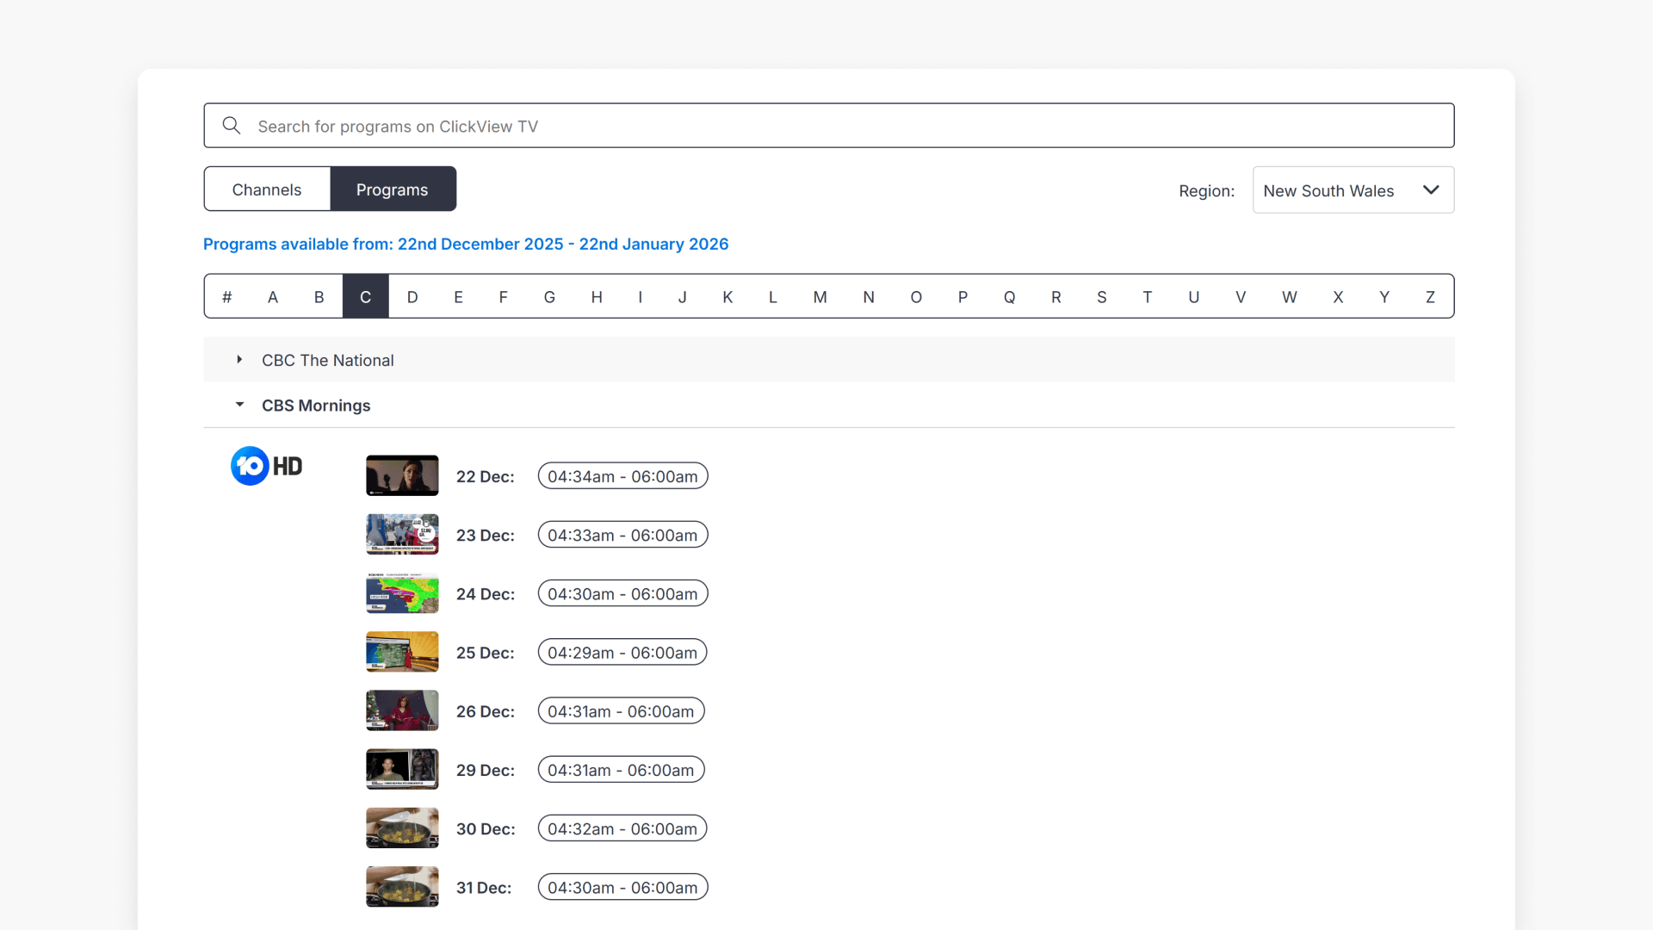Open the 31 Dec episode thumbnail
The image size is (1653, 930).
point(402,886)
